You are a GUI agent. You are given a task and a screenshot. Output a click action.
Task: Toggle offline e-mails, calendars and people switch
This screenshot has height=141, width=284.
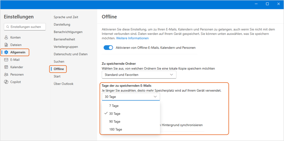click(x=108, y=48)
